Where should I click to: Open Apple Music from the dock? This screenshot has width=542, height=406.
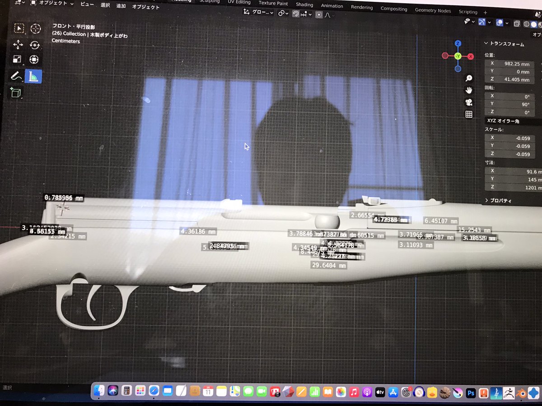point(354,392)
